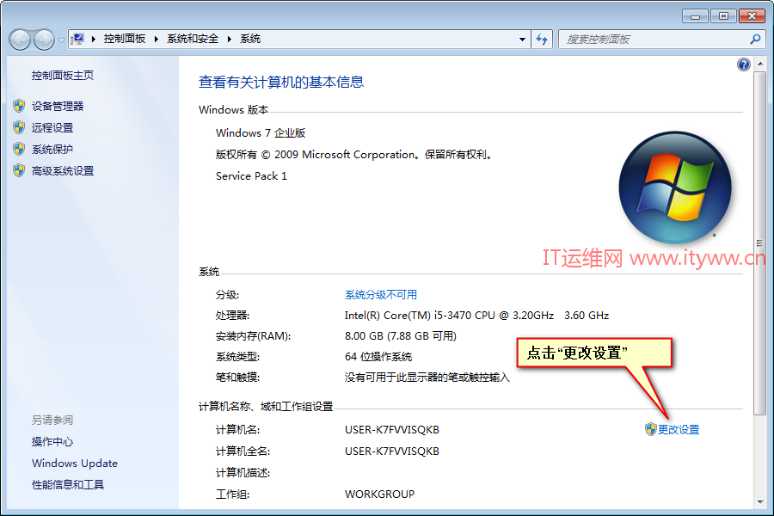This screenshot has width=774, height=516.
Task: Click the 计算机全名 value USER-K7FVVISQKB
Action: pyautogui.click(x=392, y=451)
